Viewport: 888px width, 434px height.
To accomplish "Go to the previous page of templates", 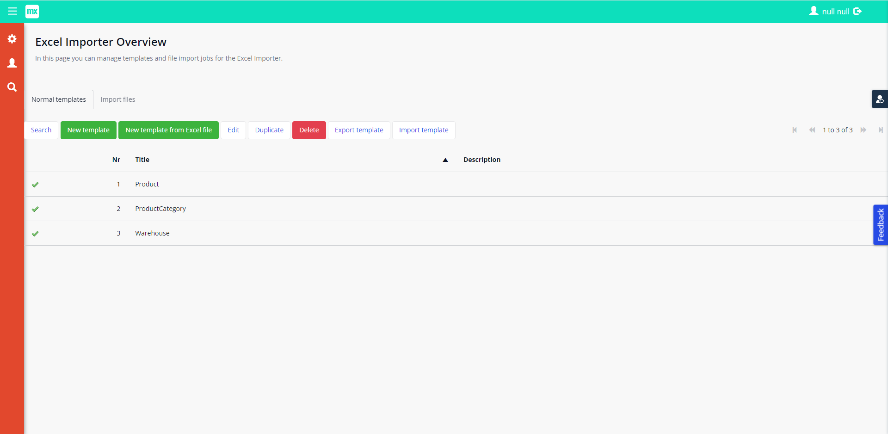I will click(813, 130).
